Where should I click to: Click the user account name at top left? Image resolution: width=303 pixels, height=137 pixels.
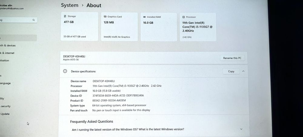pyautogui.click(x=6, y=5)
